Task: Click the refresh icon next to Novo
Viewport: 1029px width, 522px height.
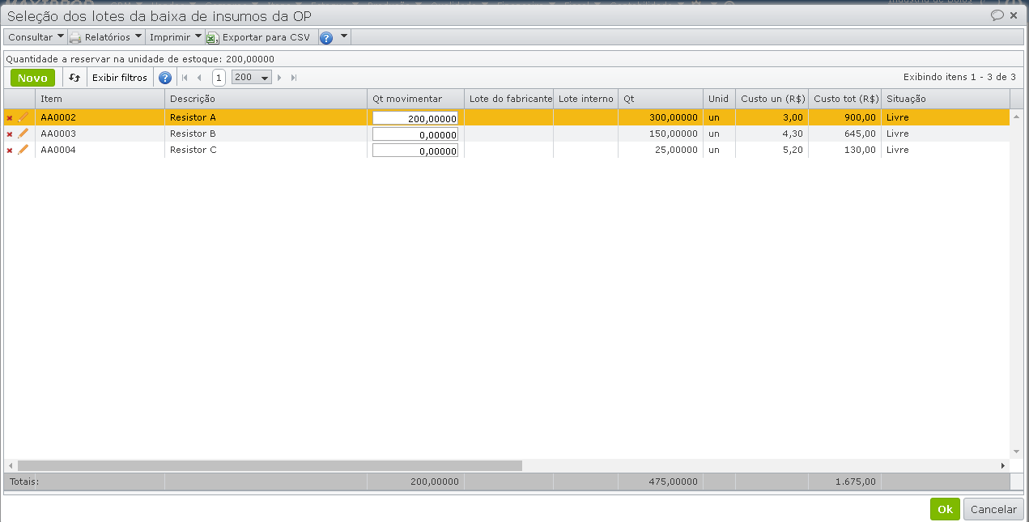Action: click(x=74, y=78)
